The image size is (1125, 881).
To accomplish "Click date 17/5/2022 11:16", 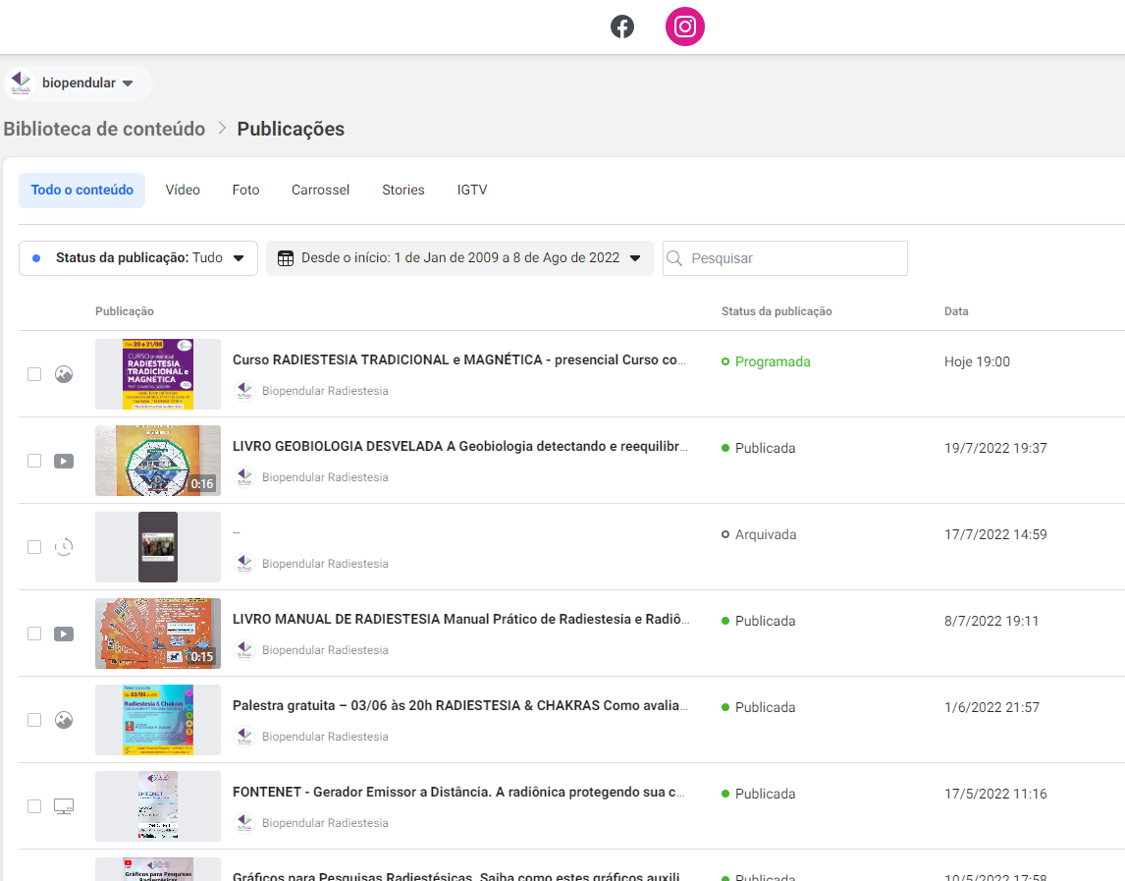I will tap(995, 794).
